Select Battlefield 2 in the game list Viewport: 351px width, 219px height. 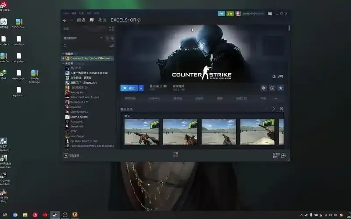79,102
